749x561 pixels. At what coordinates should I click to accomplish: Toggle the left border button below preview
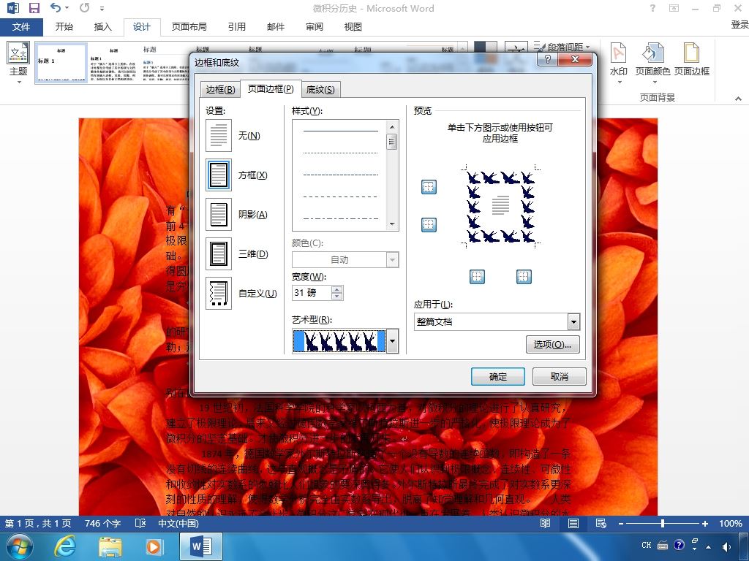[x=477, y=277]
